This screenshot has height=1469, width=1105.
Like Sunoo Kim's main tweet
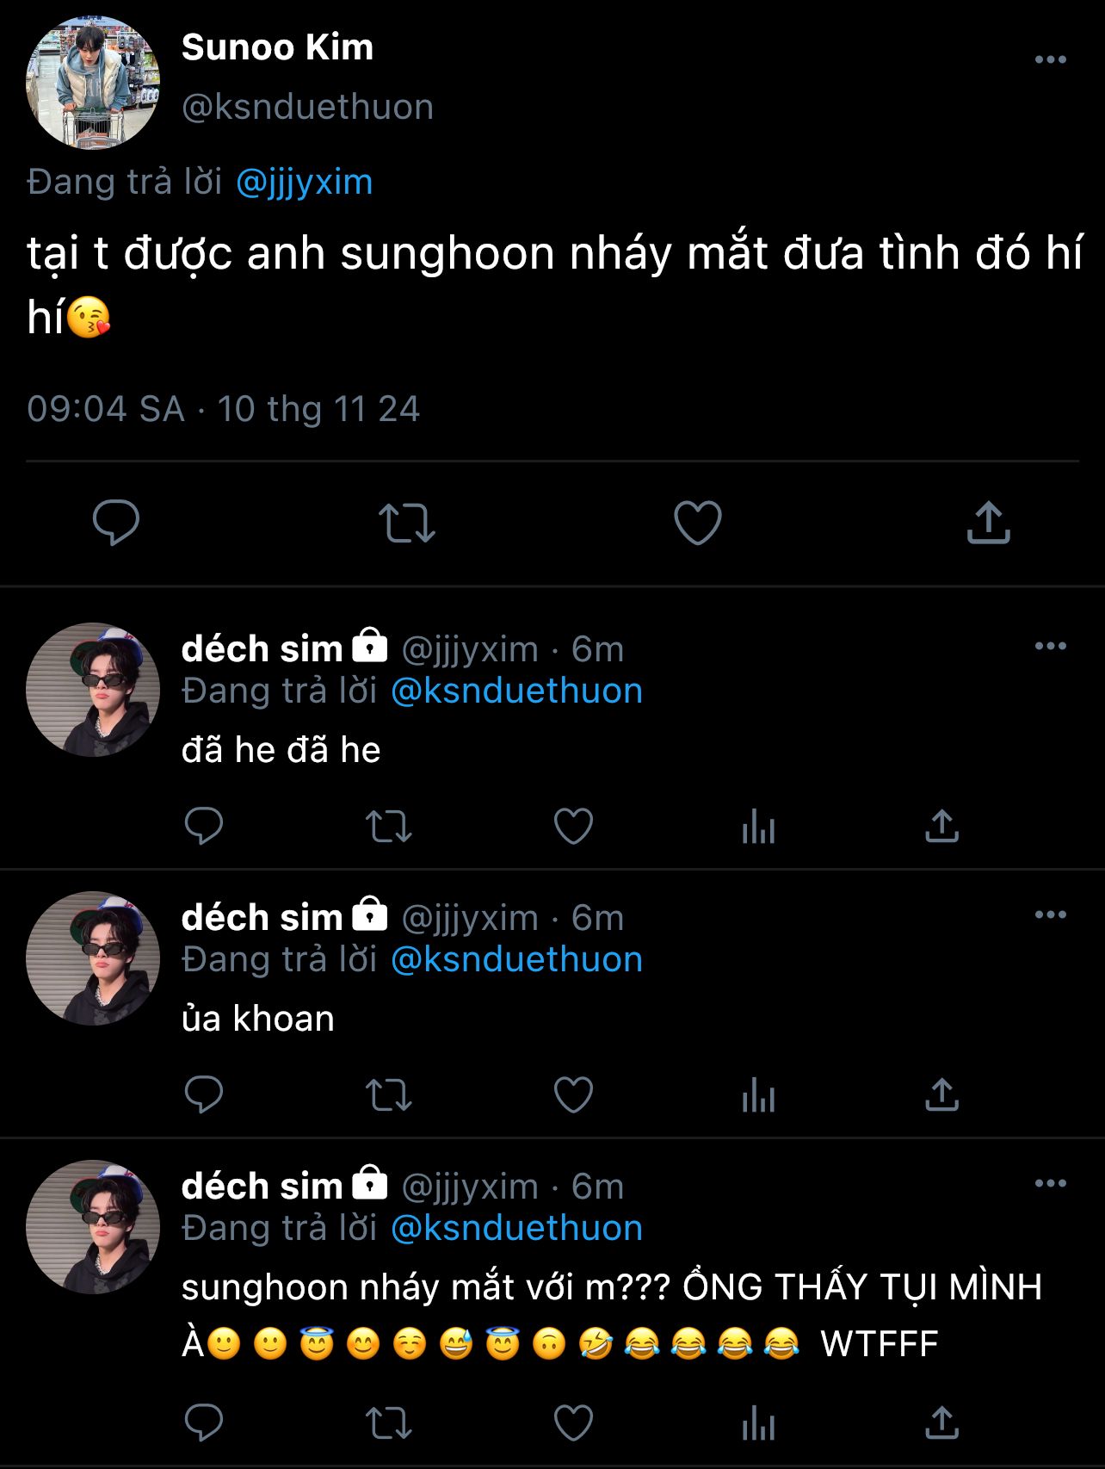coord(697,522)
